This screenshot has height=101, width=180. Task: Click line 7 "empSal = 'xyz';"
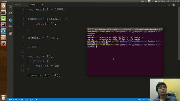click(x=43, y=38)
